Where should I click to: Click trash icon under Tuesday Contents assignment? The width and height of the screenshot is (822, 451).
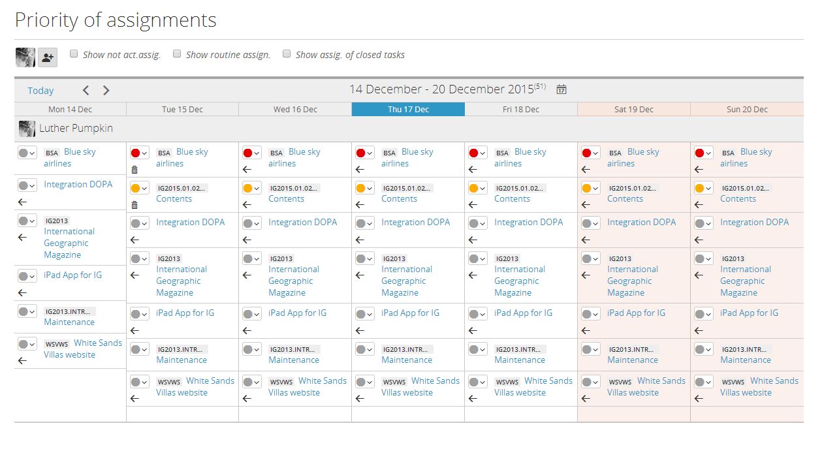click(134, 205)
